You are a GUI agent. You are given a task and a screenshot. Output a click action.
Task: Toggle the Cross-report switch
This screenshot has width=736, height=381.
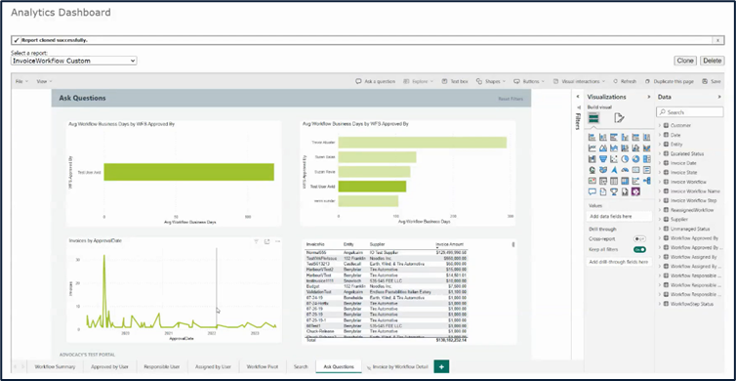[x=639, y=239]
